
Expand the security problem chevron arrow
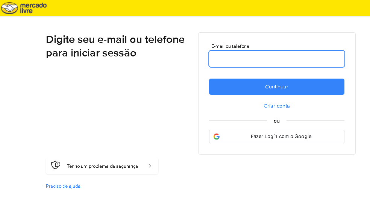(x=150, y=166)
